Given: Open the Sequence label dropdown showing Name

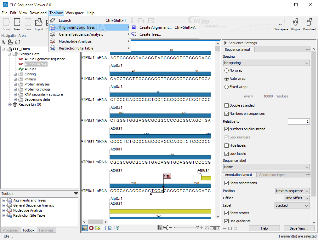Looking at the screenshot, I should [266, 167].
